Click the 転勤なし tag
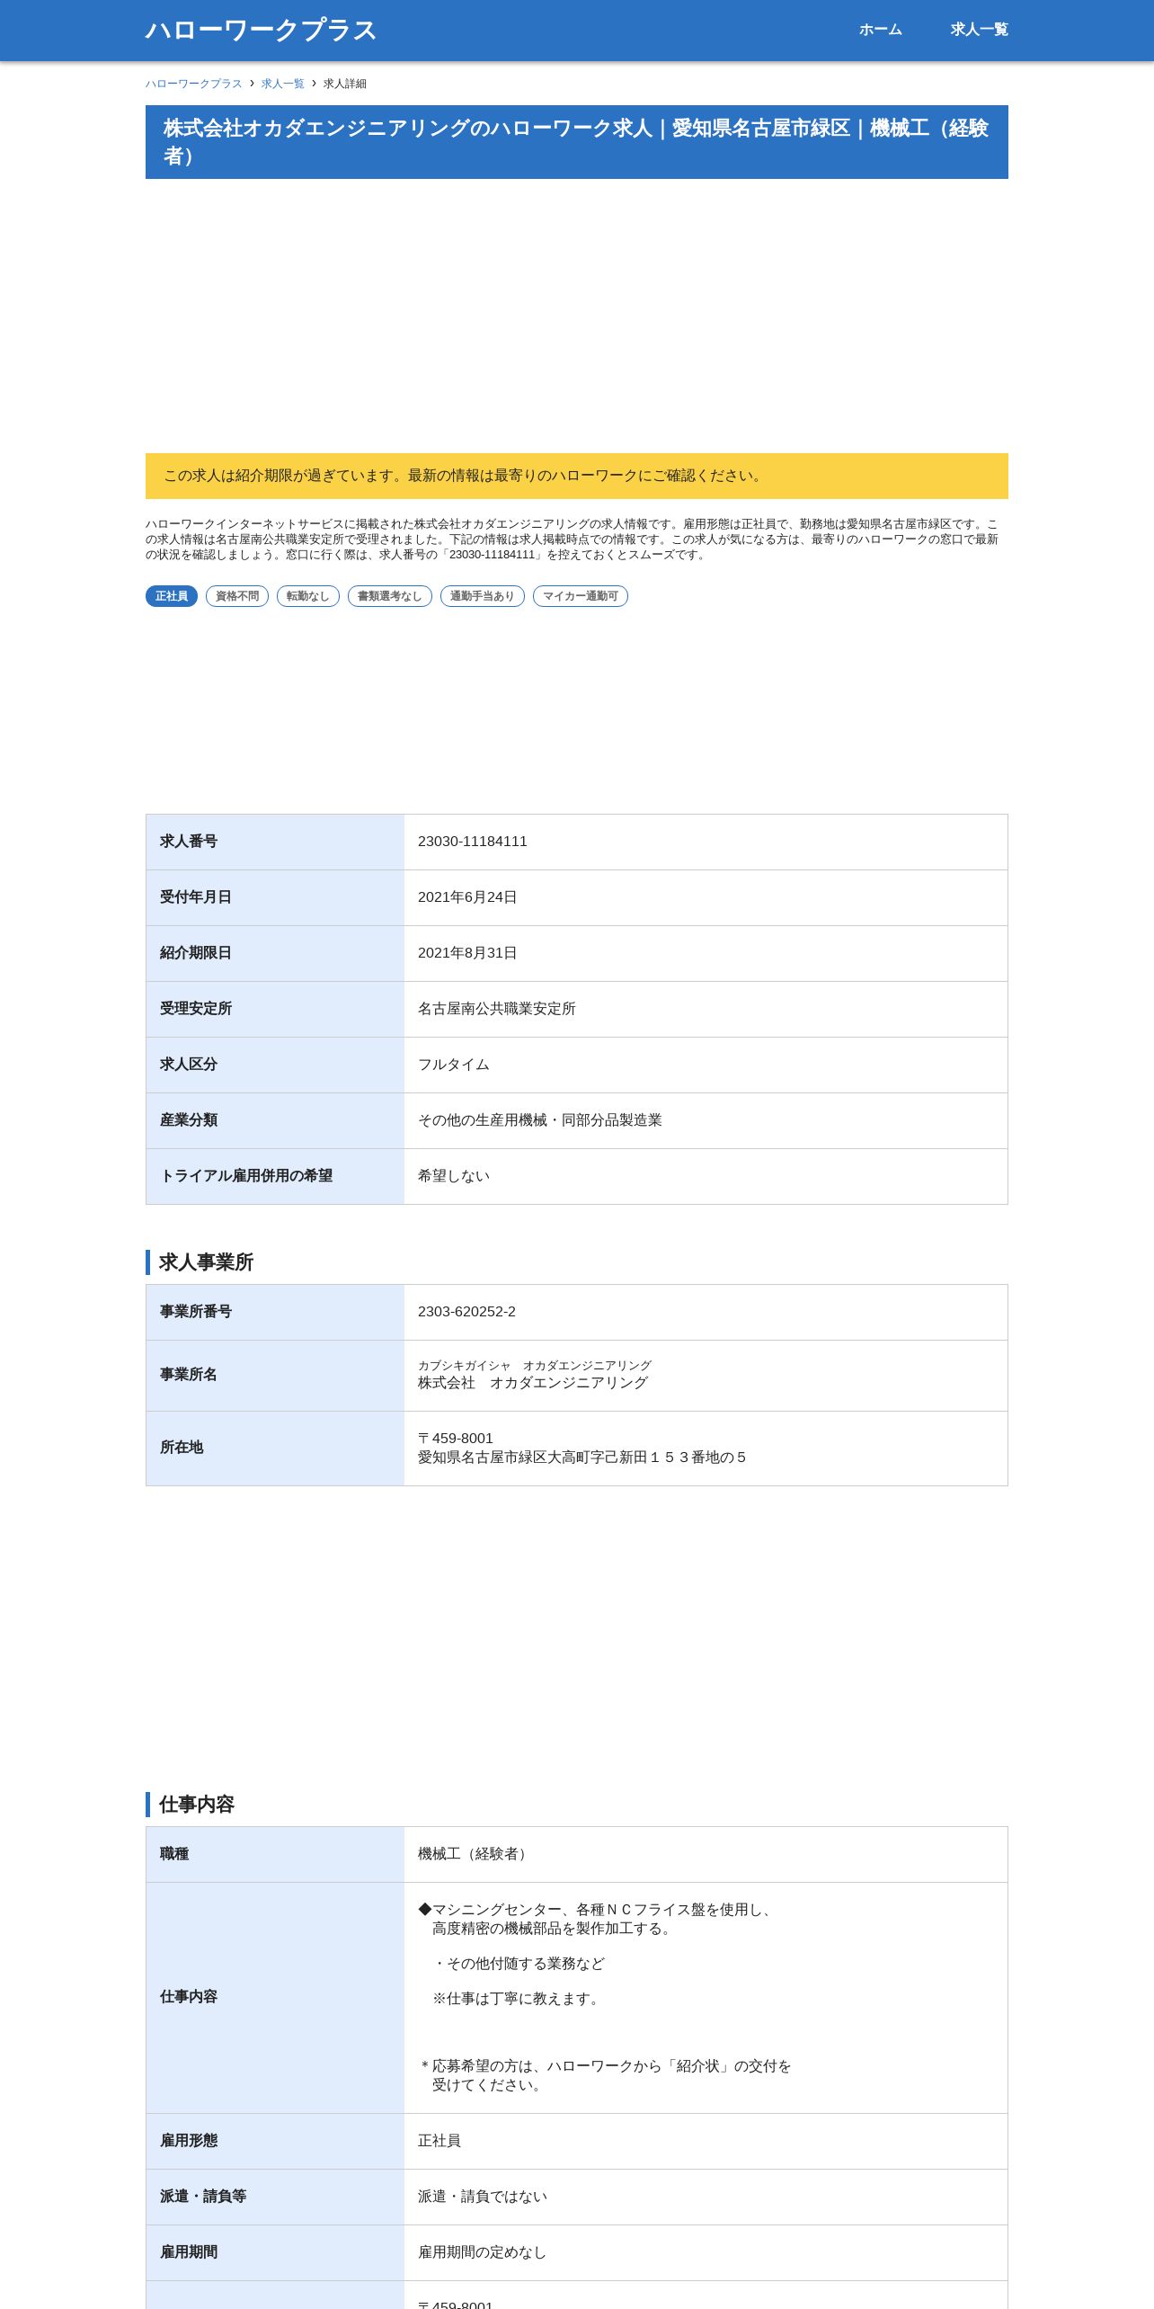 click(308, 596)
